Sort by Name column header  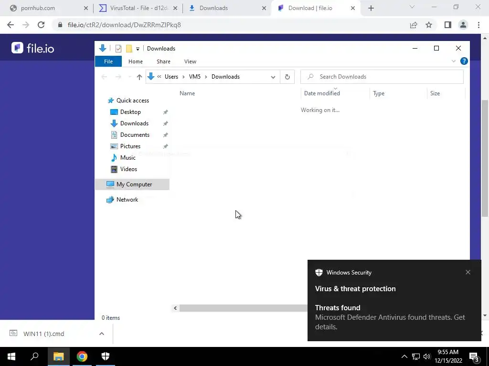click(187, 93)
